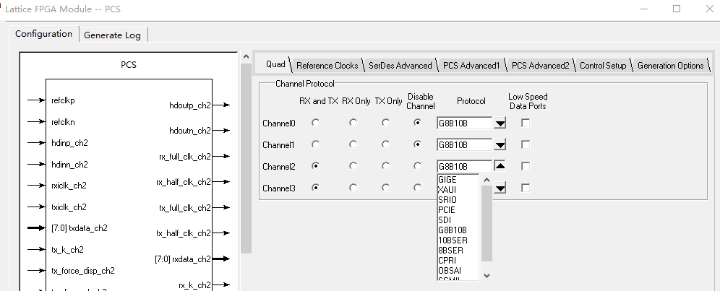This screenshot has width=720, height=291.
Task: Choose G8B10B from protocol list
Action: [x=458, y=230]
